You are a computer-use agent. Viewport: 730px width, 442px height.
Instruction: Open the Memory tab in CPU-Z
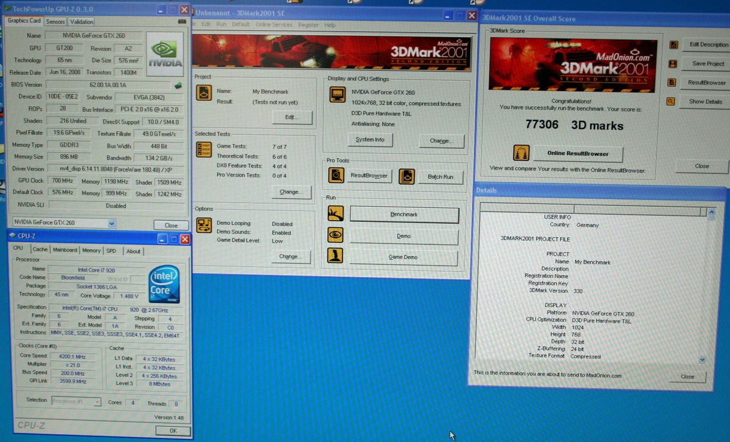91,250
